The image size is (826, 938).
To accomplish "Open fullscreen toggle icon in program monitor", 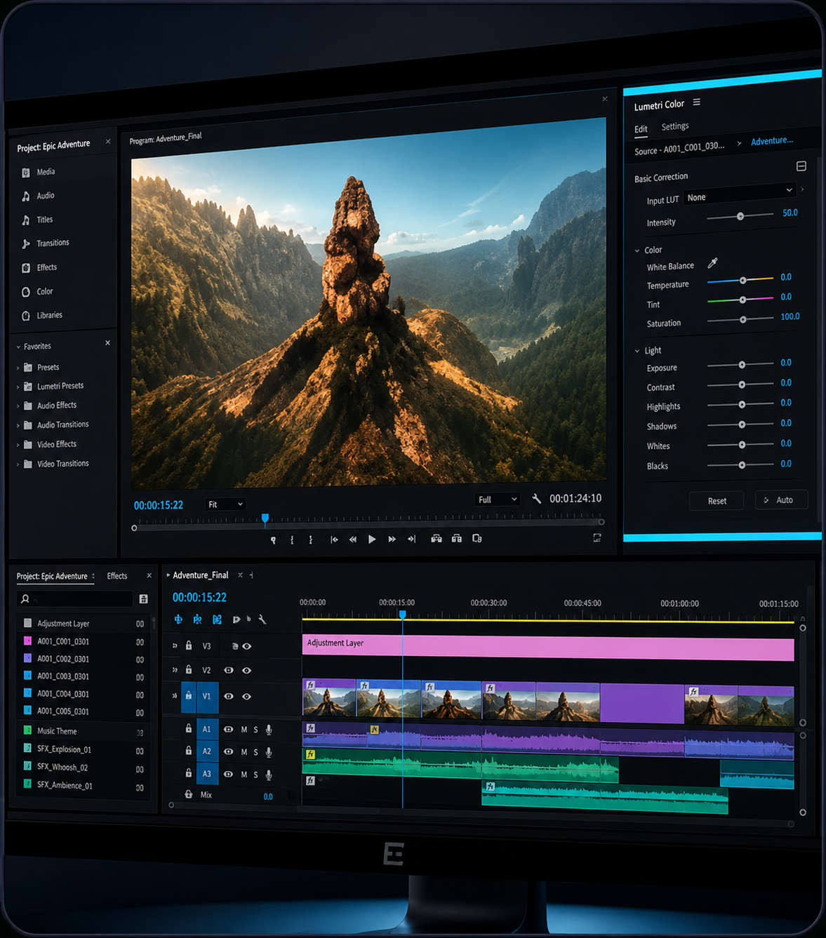I will point(597,538).
